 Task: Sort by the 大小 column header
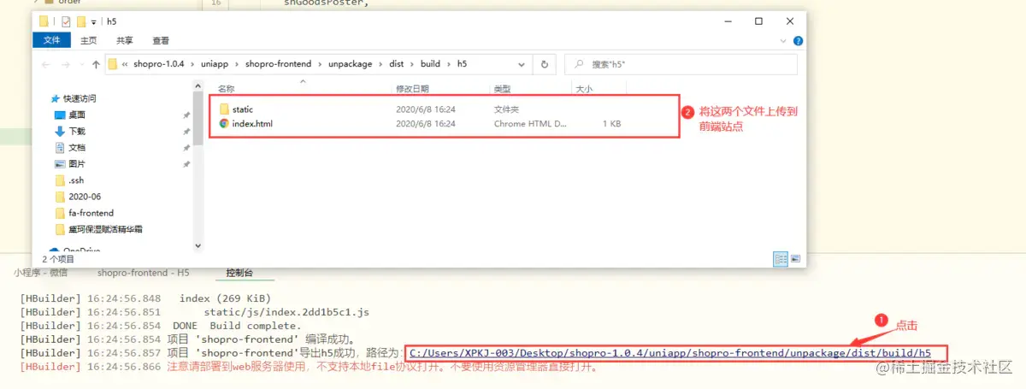coord(583,89)
